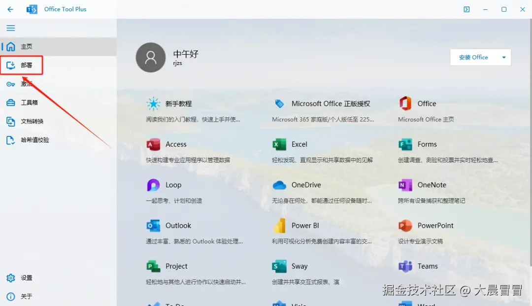
Task: Click the 跨所有设备捕获和整理笔记 description
Action: tap(432, 201)
